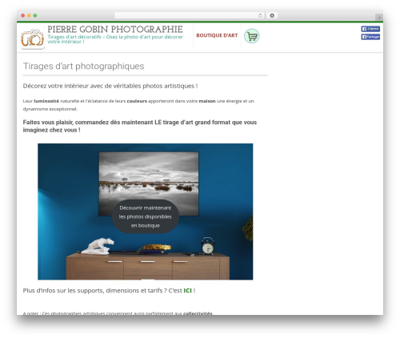Image resolution: width=400 pixels, height=339 pixels.
Task: Open a new tab with plus button
Action: pyautogui.click(x=379, y=18)
